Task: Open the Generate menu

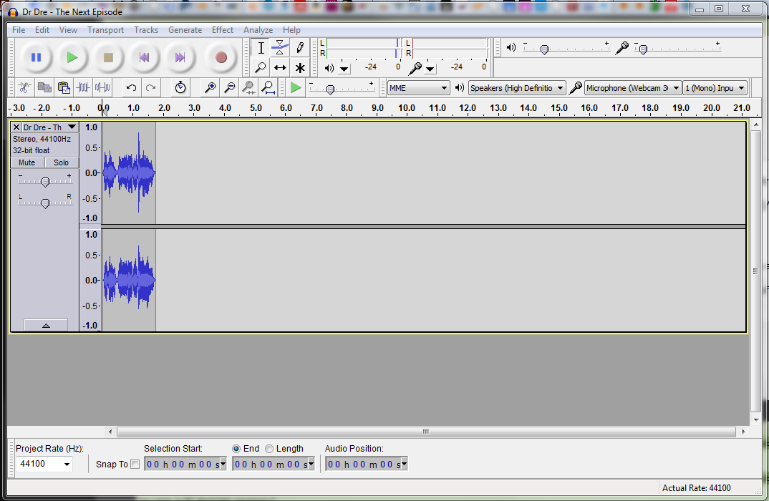Action: 185,30
